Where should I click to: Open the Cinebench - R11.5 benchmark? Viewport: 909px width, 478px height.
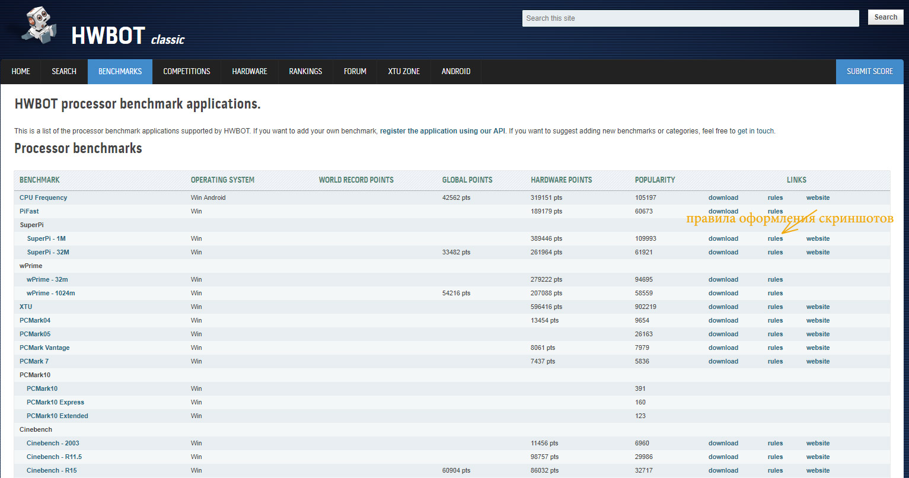(x=55, y=457)
